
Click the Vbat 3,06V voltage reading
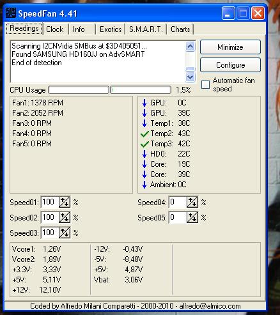pos(118,280)
